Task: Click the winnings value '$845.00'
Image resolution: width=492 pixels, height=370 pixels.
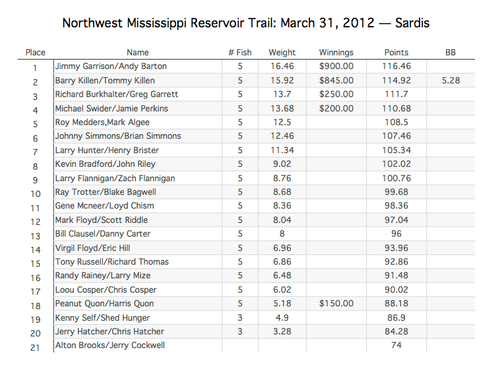Action: coord(337,81)
